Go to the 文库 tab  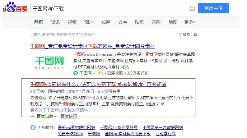click(122, 22)
